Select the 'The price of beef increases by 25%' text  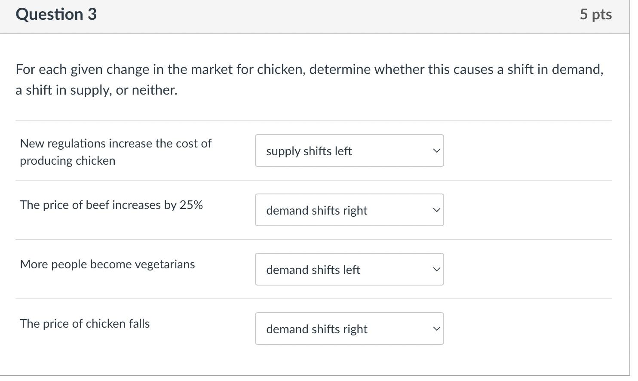click(111, 205)
